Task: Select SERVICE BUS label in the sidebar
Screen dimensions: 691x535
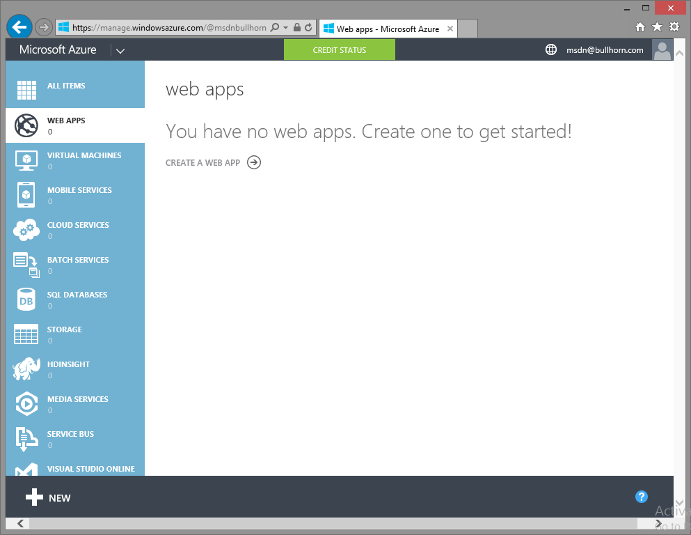Action: point(70,434)
